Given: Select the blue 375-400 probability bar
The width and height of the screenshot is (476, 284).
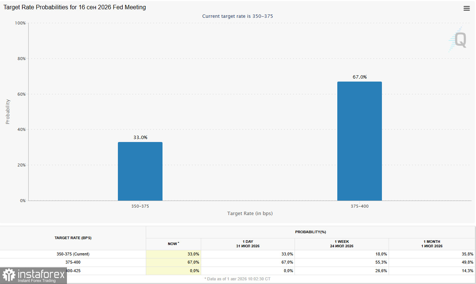Looking at the screenshot, I should (x=360, y=141).
